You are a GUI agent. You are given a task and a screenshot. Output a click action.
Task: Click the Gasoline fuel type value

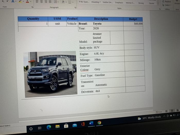coord(100,75)
